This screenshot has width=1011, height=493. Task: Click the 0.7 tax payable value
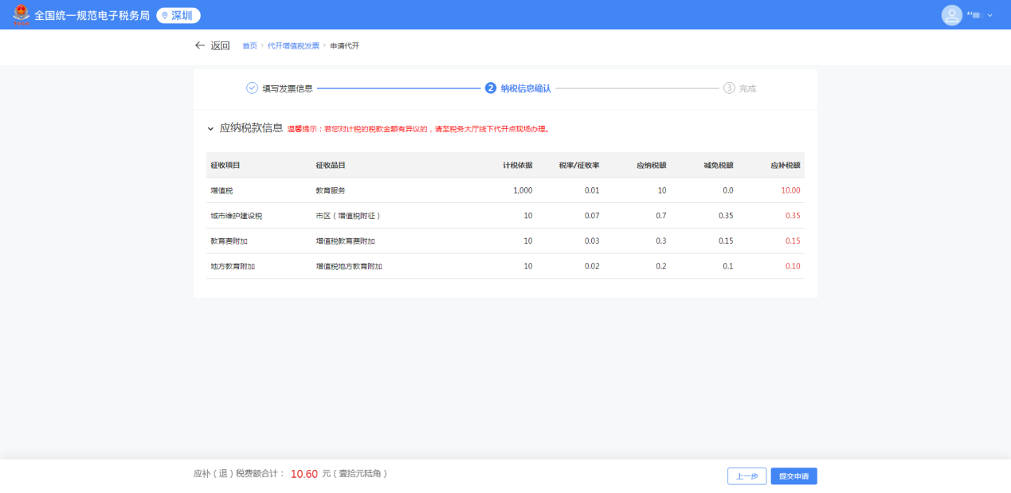(660, 216)
